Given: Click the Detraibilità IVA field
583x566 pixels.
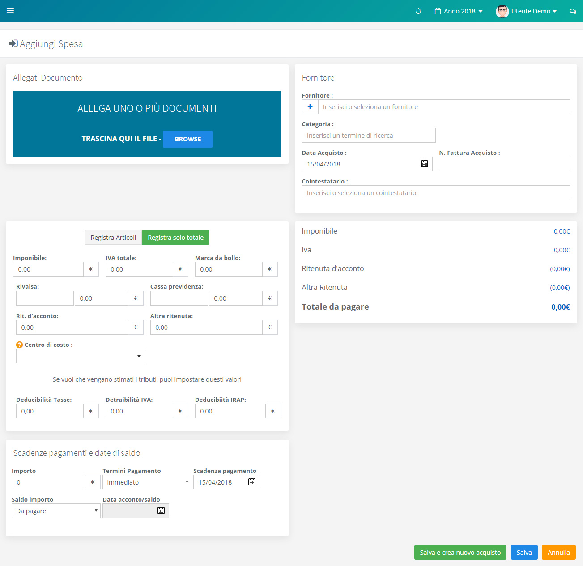Looking at the screenshot, I should [x=139, y=411].
